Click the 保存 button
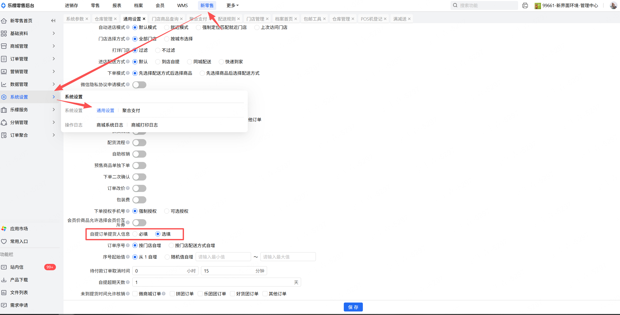This screenshot has width=620, height=315. coord(353,307)
